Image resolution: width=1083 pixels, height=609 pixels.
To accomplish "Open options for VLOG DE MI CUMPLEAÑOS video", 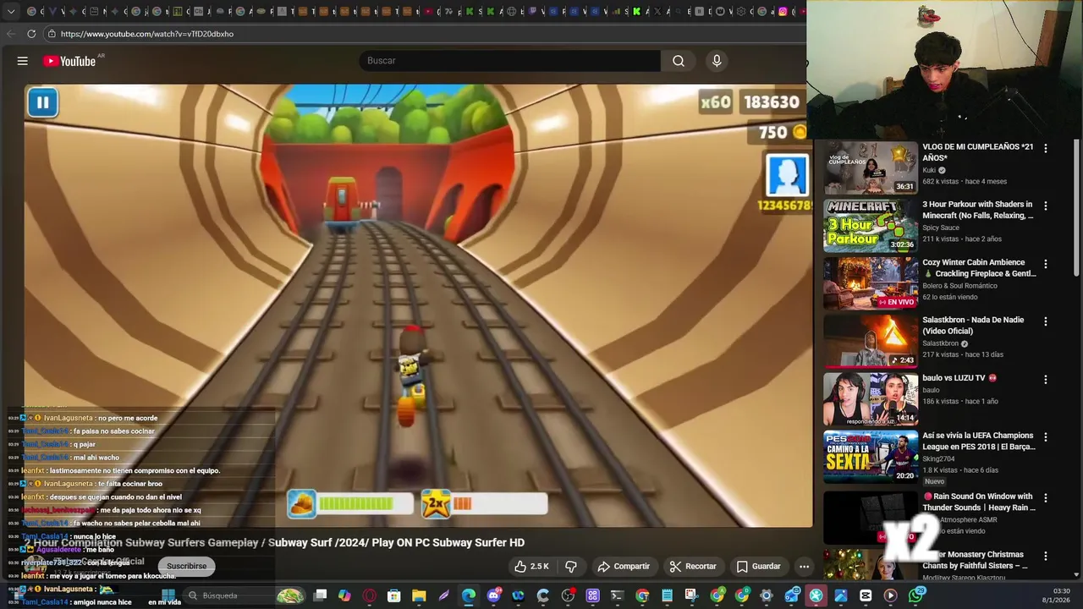I will pos(1045,148).
